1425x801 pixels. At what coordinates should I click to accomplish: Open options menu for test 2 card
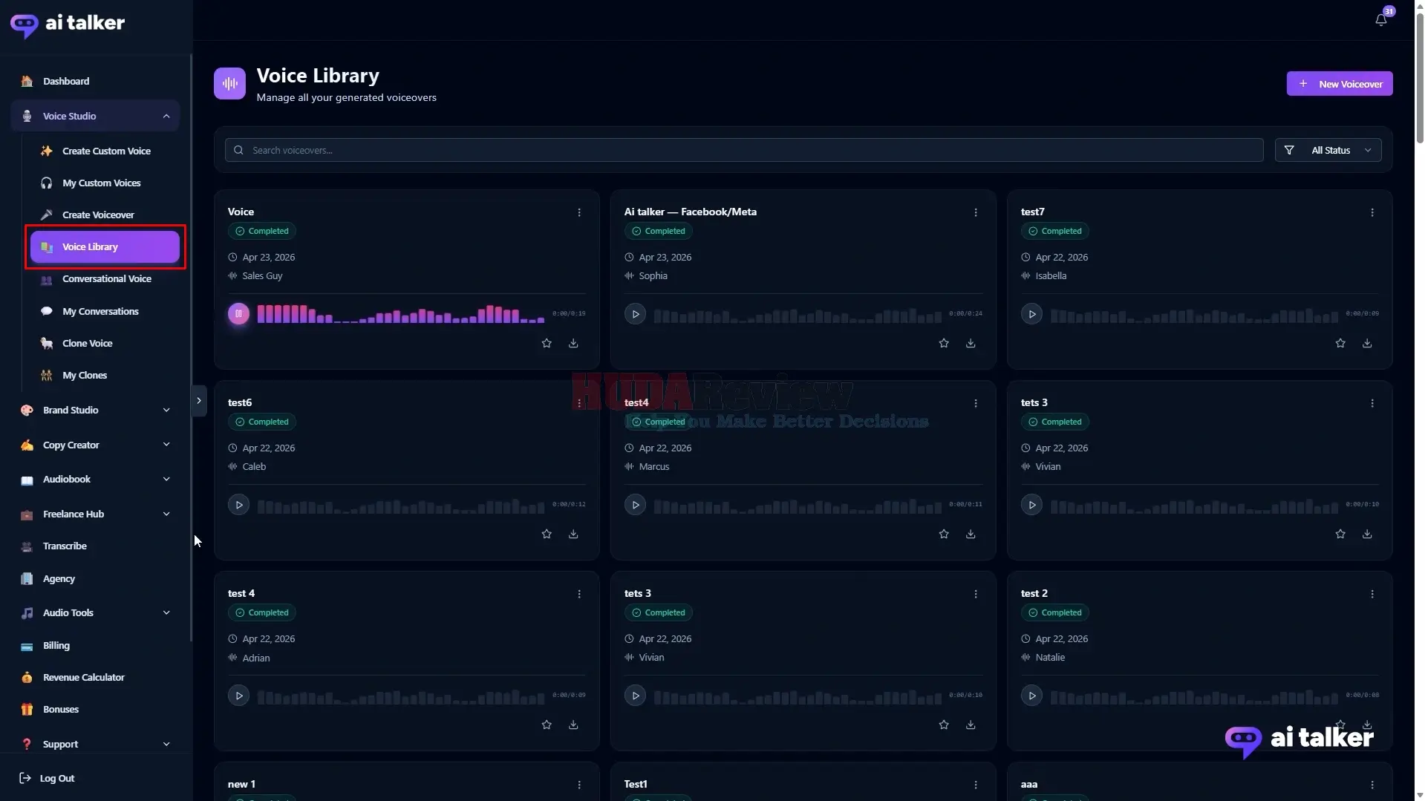coord(1372,594)
